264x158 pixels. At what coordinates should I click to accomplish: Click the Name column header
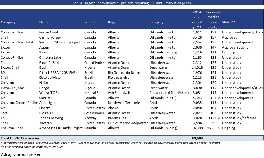click(44, 22)
